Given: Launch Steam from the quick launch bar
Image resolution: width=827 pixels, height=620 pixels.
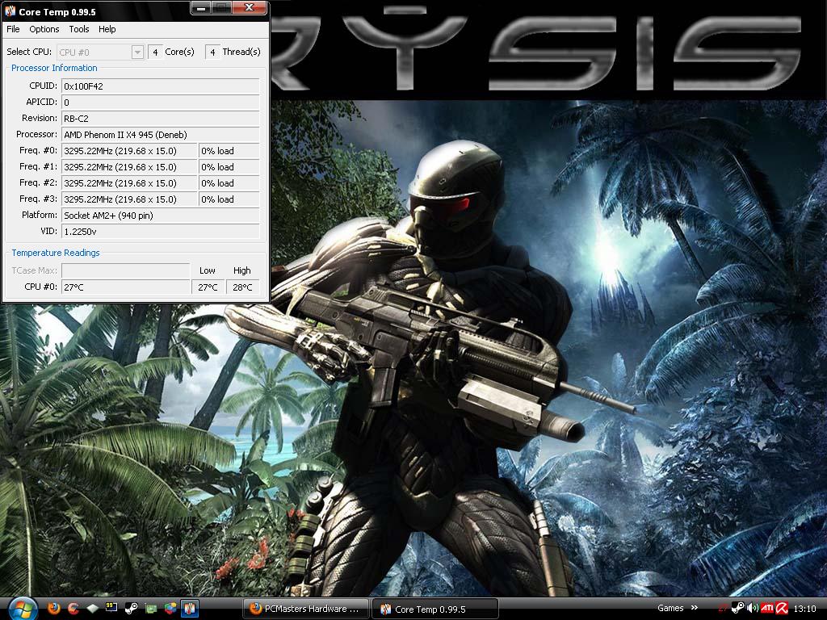Looking at the screenshot, I should pyautogui.click(x=131, y=609).
